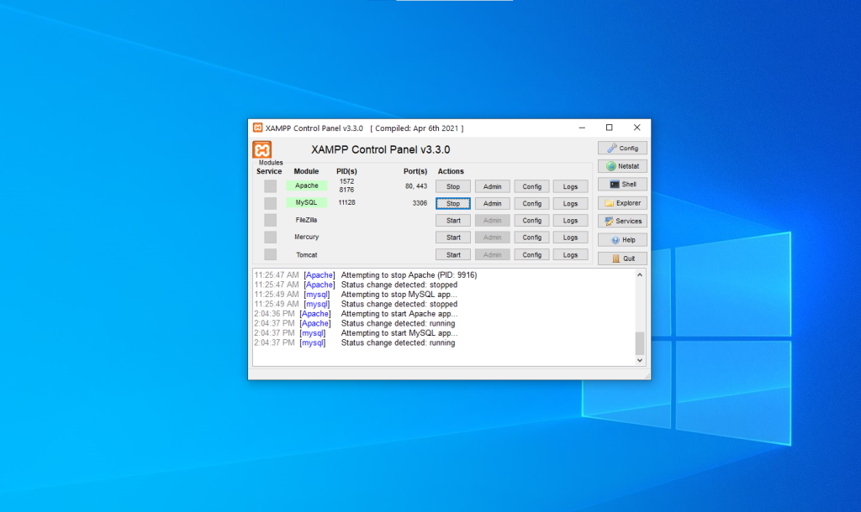Image resolution: width=861 pixels, height=512 pixels.
Task: Stop the MySQL module
Action: 453,203
